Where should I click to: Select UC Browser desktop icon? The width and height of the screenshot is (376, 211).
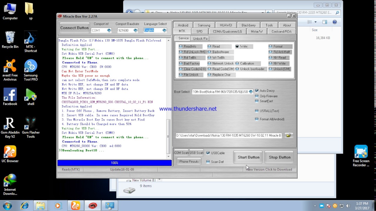click(10, 154)
